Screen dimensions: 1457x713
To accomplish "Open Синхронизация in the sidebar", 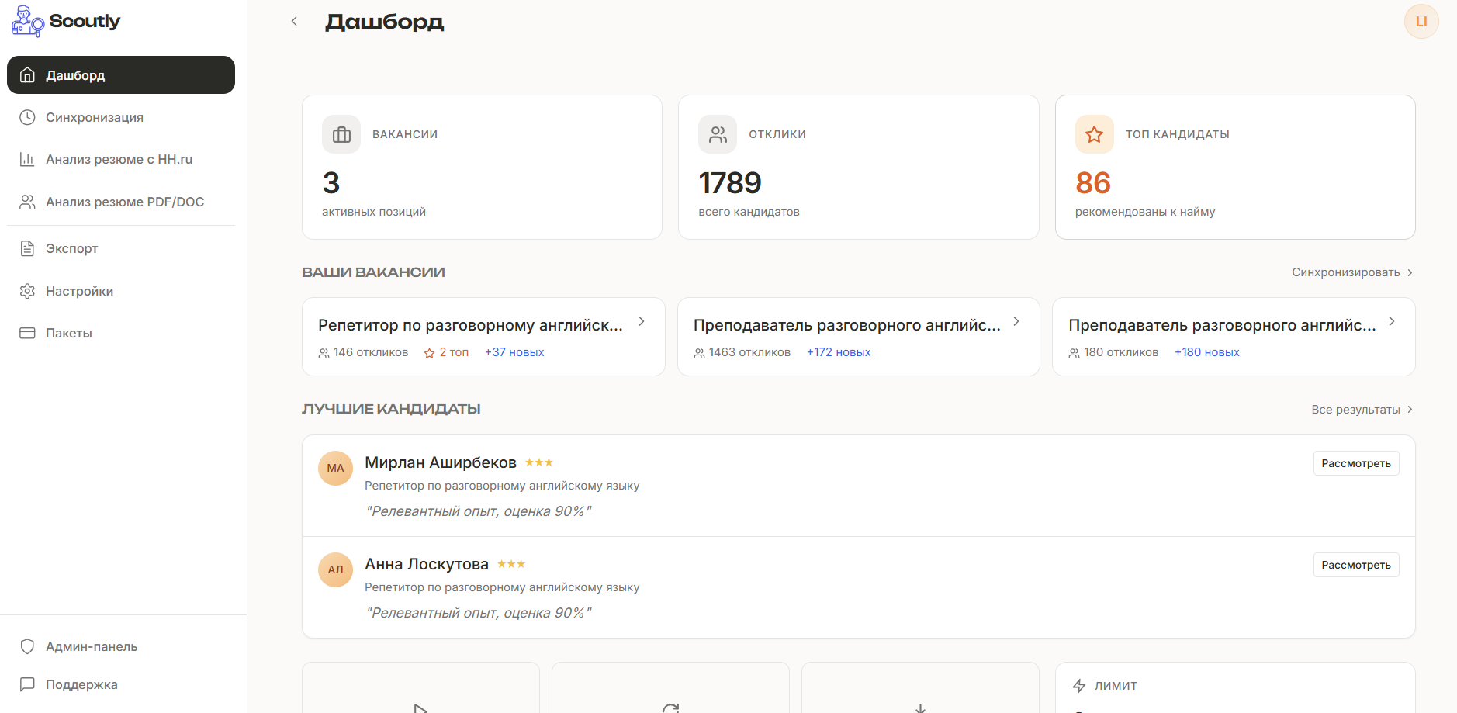I will pyautogui.click(x=94, y=118).
